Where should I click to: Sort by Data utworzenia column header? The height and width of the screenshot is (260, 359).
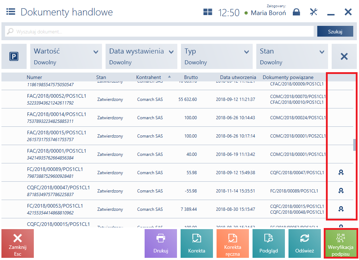[x=238, y=77]
